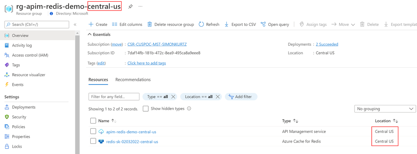Click the subscription move link
This screenshot has height=154, width=417.
tap(117, 44)
